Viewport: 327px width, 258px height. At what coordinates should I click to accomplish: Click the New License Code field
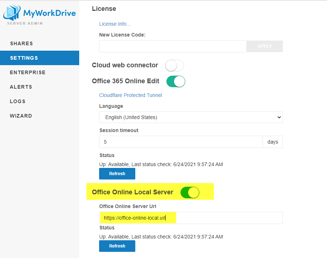(173, 46)
